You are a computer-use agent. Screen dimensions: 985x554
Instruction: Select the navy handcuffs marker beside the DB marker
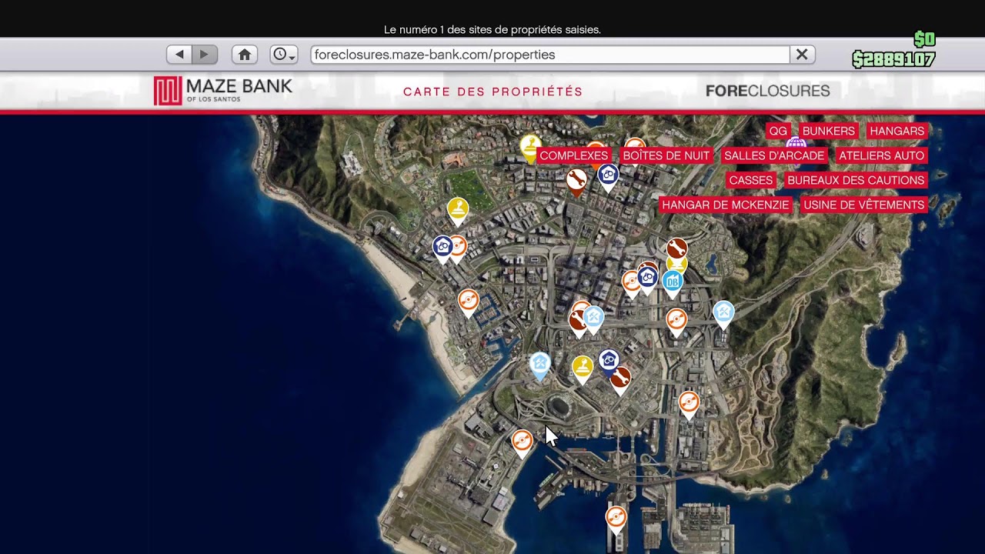pyautogui.click(x=648, y=279)
